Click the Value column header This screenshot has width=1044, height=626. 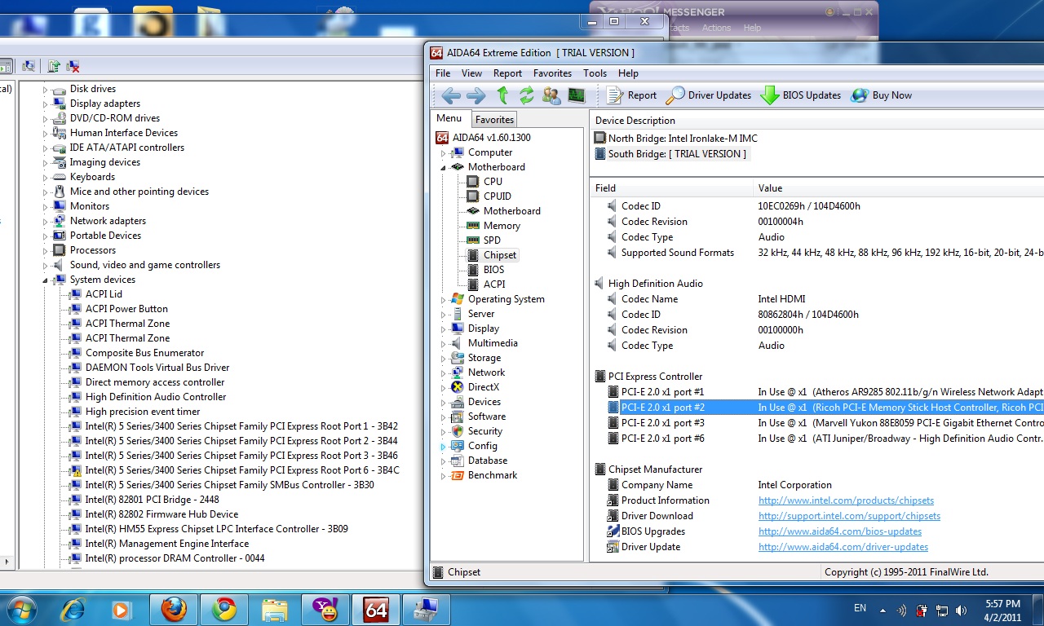click(899, 188)
